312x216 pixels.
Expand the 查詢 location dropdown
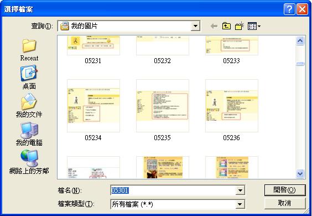tap(195, 26)
